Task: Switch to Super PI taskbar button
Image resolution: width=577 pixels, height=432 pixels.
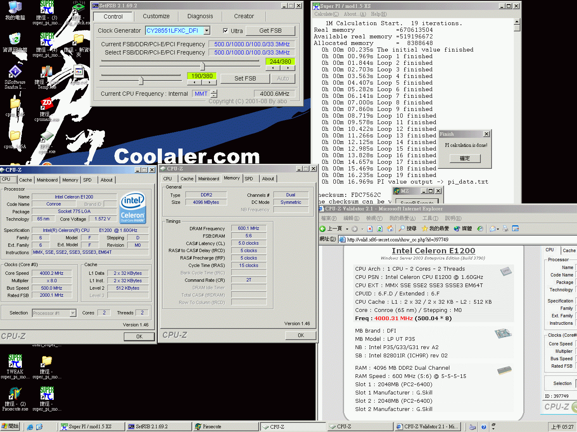Action: (x=92, y=427)
